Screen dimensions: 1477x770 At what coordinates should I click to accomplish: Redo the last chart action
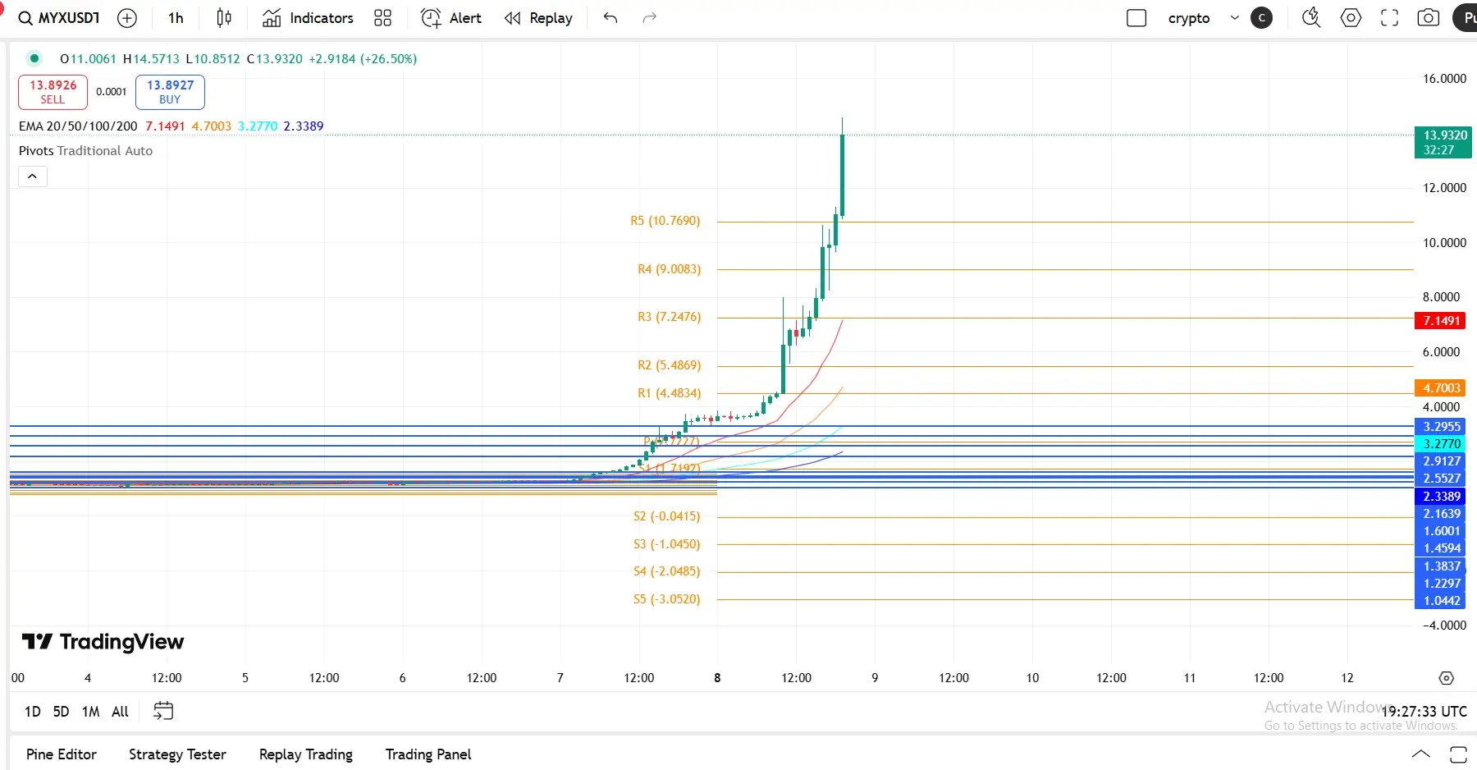click(x=650, y=18)
